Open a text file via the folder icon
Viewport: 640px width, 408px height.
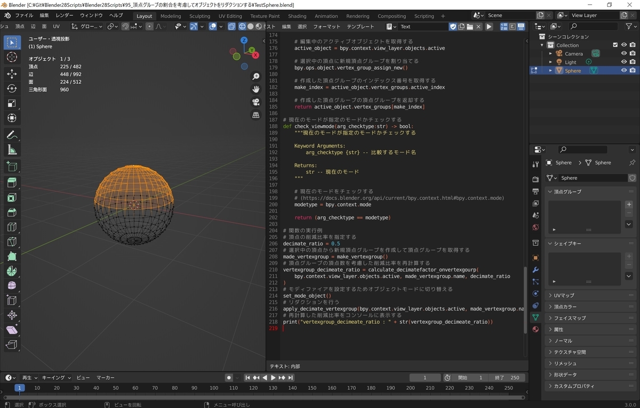(x=470, y=26)
